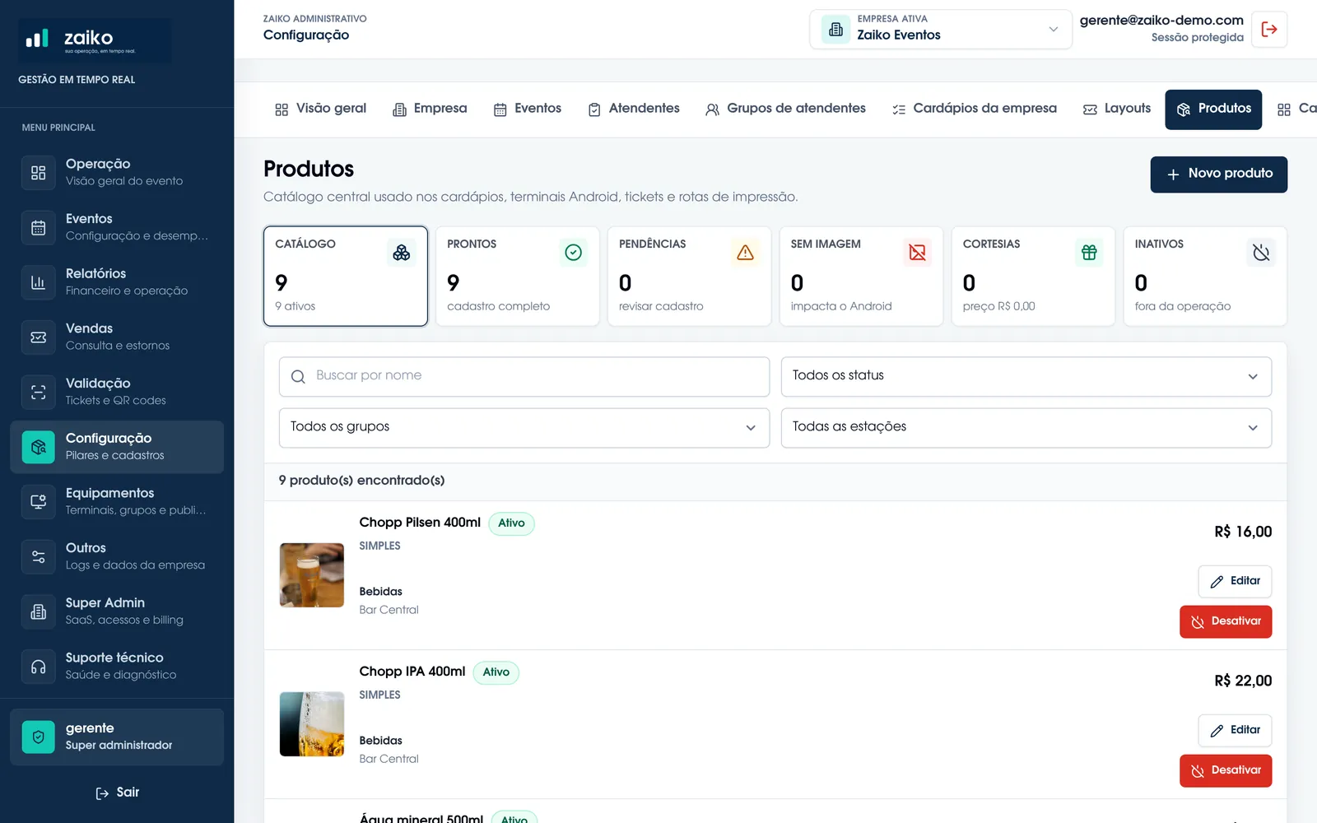Click Sair at the sidebar bottom
This screenshot has width=1317, height=823.
(x=118, y=793)
